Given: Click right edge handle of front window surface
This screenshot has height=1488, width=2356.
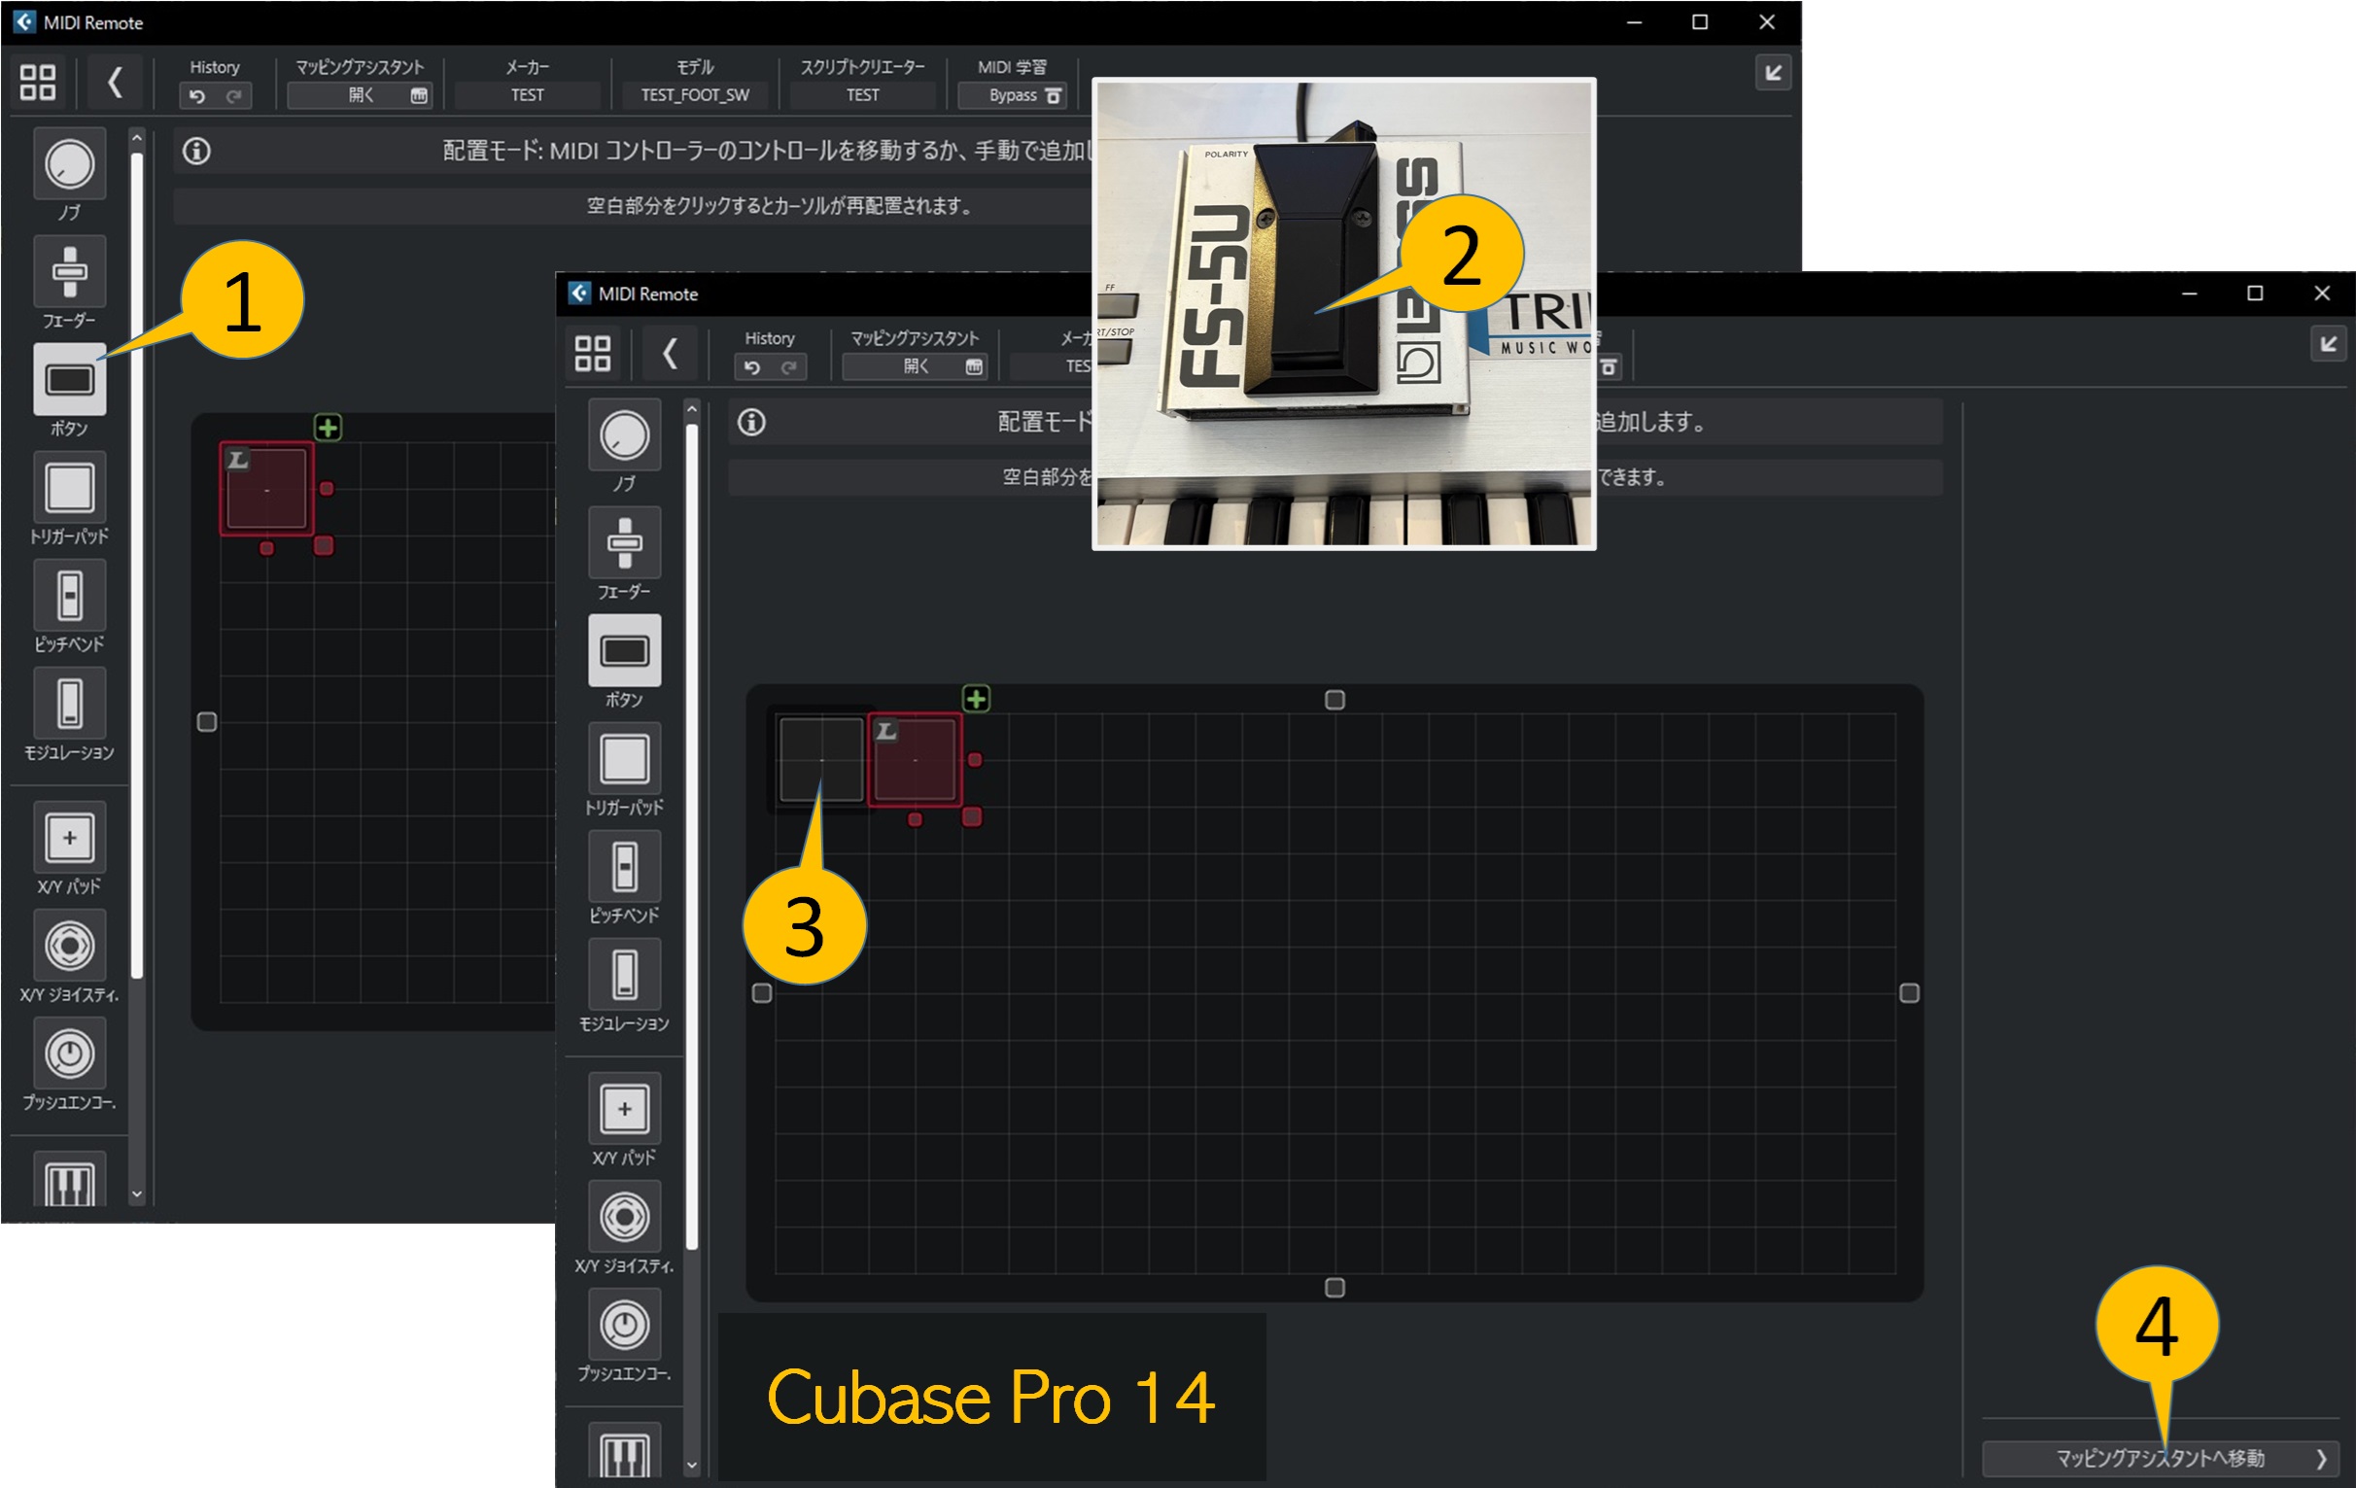Looking at the screenshot, I should [1909, 993].
